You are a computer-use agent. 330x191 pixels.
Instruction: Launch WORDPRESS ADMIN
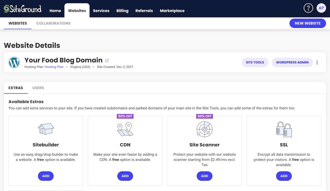tap(292, 62)
